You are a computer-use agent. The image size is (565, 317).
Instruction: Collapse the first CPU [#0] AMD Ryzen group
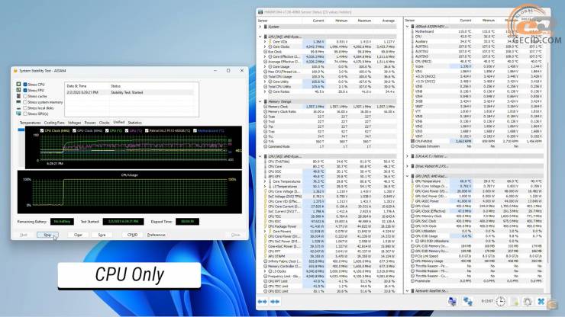tap(260, 37)
